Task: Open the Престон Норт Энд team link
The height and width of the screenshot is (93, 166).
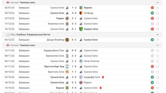Action: click(x=54, y=67)
